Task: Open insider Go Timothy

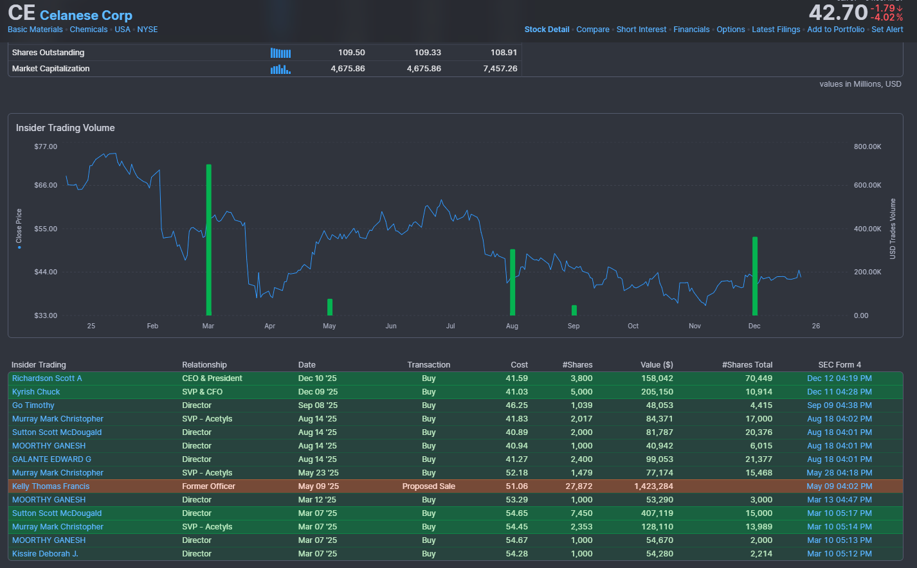Action: point(33,405)
